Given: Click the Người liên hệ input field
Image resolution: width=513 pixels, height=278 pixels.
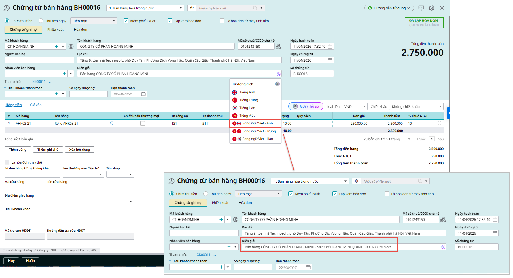Looking at the screenshot, I should (x=39, y=60).
